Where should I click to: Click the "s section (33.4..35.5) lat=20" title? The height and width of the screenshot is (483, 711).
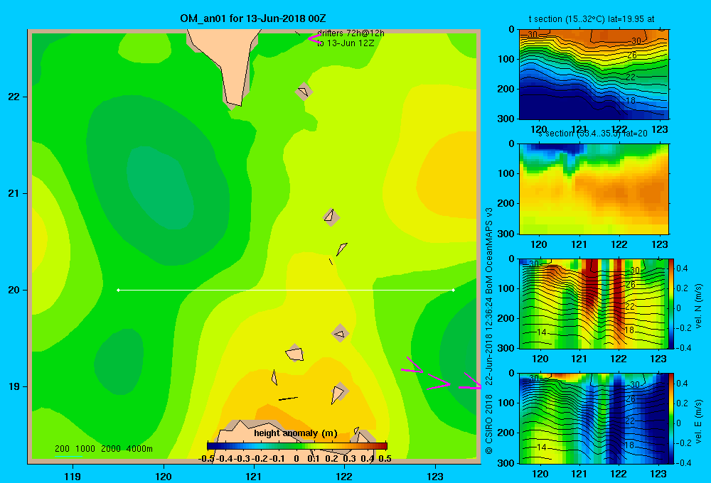pos(593,134)
